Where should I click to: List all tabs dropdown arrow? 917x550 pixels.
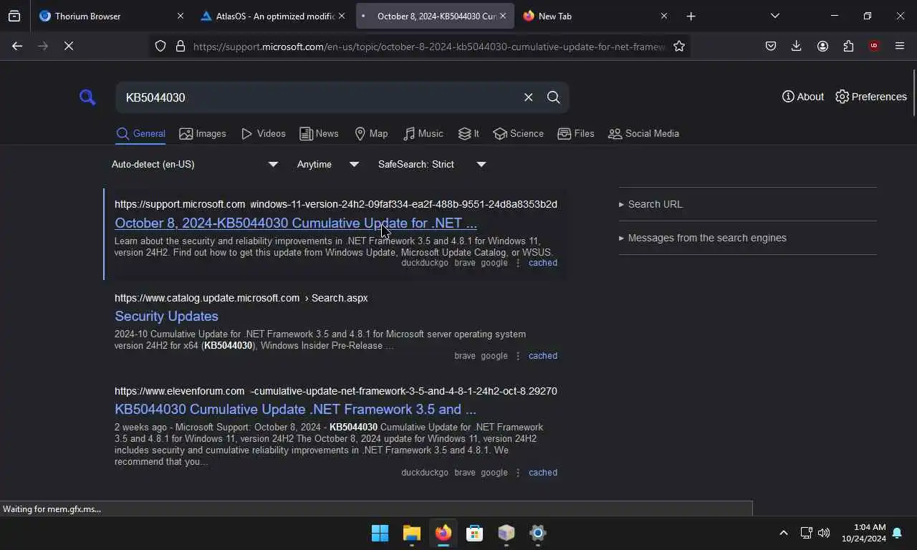774,16
